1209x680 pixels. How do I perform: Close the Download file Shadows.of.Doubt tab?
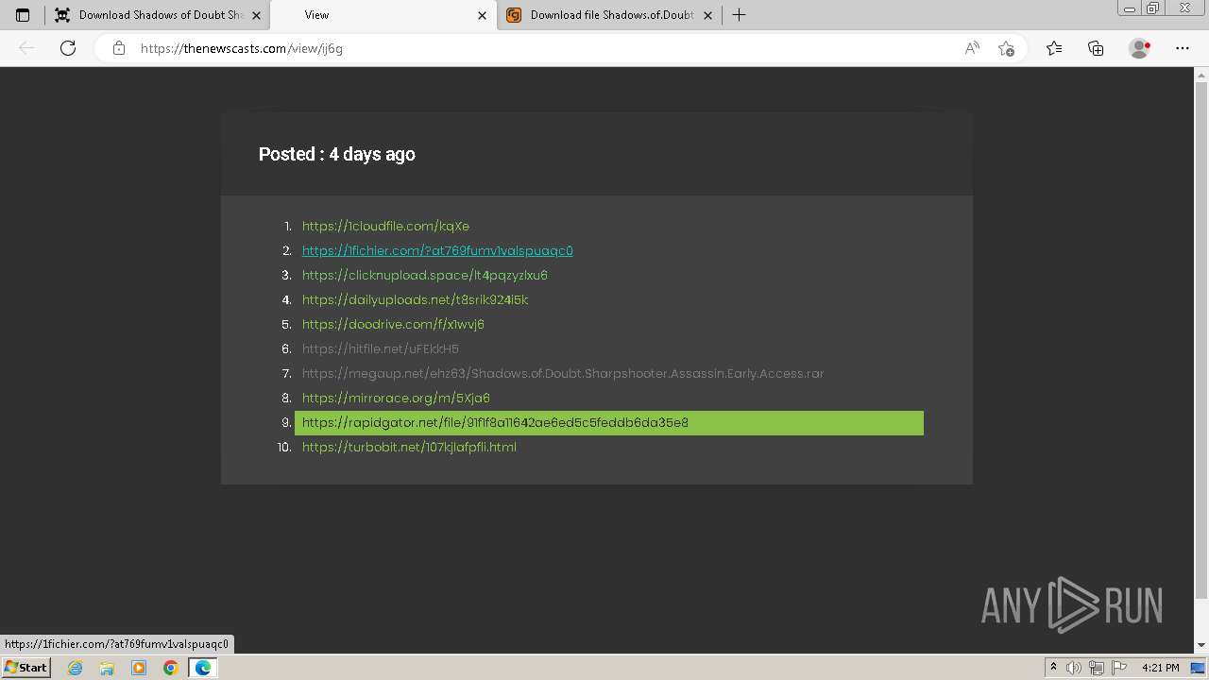click(707, 15)
